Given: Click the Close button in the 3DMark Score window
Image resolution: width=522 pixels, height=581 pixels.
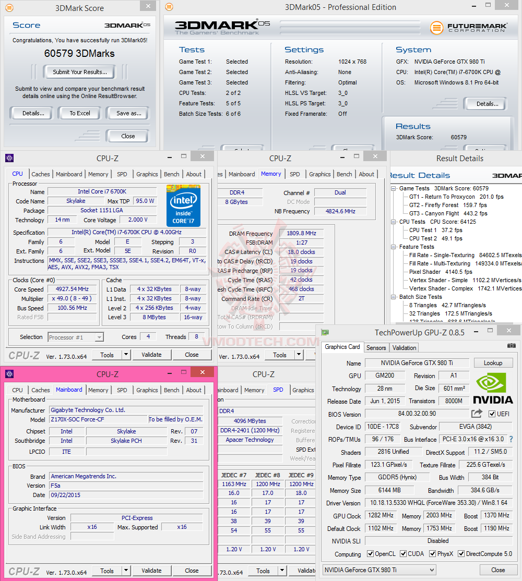Looking at the screenshot, I should 128,136.
